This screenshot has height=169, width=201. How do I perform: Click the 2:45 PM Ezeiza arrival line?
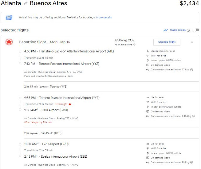pos(56,156)
